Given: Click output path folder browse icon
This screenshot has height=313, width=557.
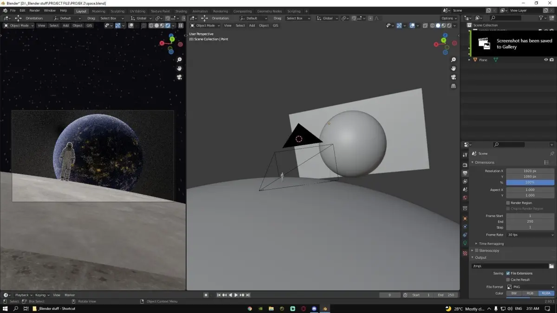Looking at the screenshot, I should (551, 266).
